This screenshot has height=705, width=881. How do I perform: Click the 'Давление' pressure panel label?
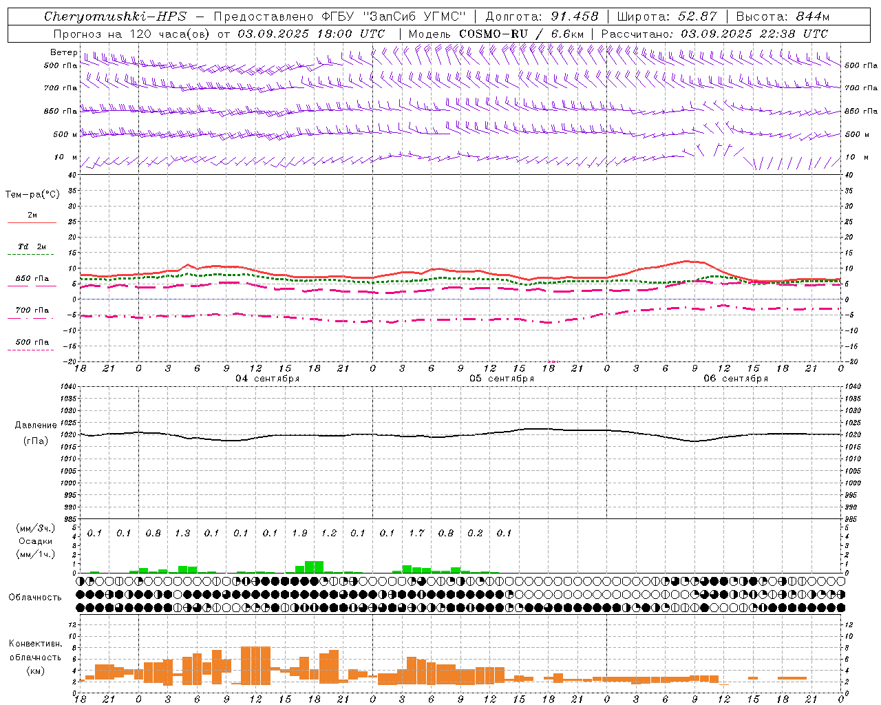coord(36,425)
